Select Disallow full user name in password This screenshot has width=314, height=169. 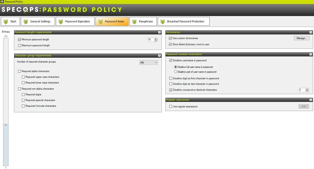[x=176, y=67]
